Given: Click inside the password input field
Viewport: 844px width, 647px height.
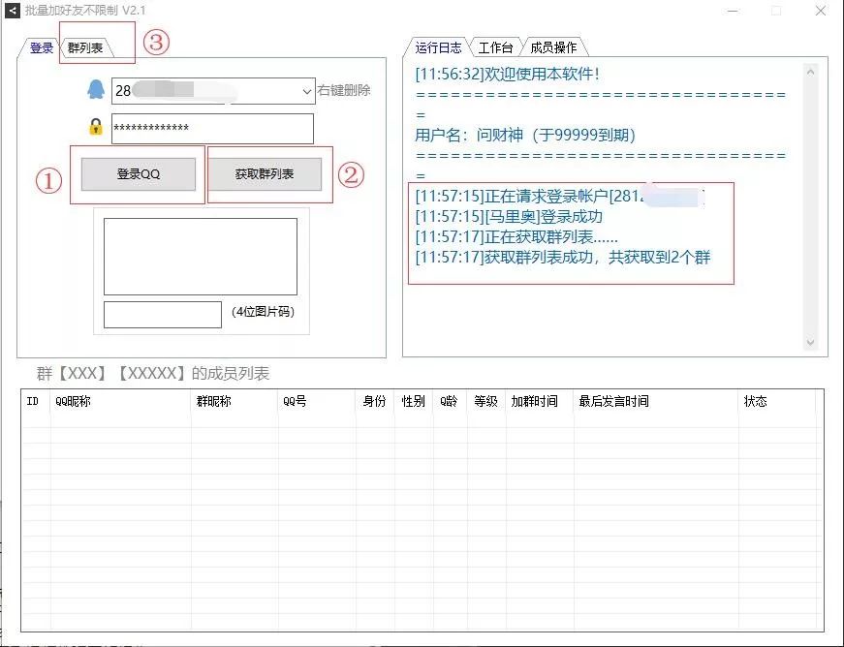Looking at the screenshot, I should click(213, 128).
